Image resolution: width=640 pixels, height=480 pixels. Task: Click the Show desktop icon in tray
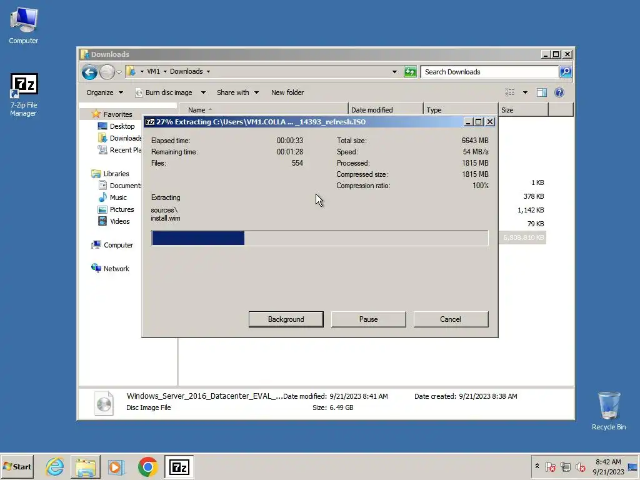coord(633,467)
